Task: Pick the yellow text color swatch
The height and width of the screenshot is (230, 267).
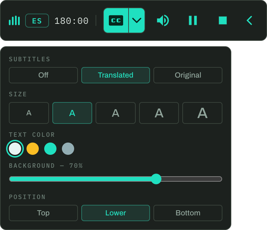Action: click(x=33, y=149)
